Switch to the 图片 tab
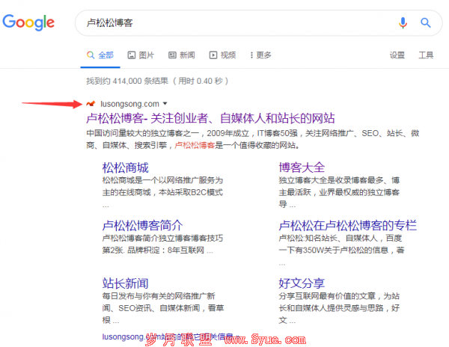 point(141,55)
